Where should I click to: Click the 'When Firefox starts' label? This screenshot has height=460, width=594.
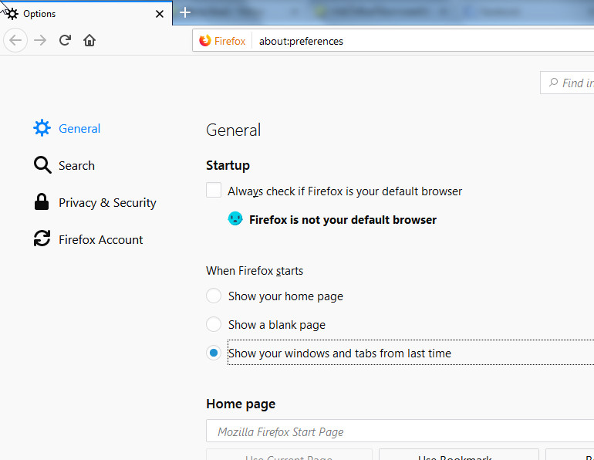(255, 271)
